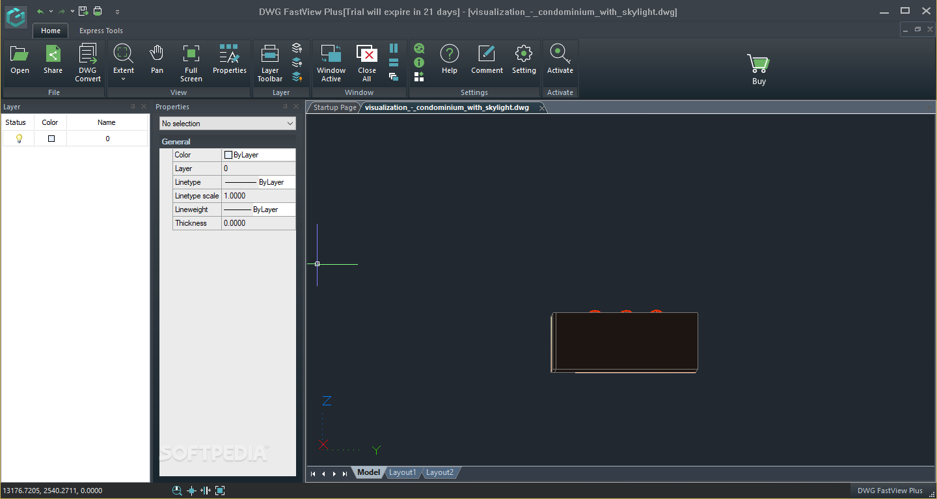937x499 pixels.
Task: Switch to the Layout2 tab
Action: pyautogui.click(x=440, y=472)
